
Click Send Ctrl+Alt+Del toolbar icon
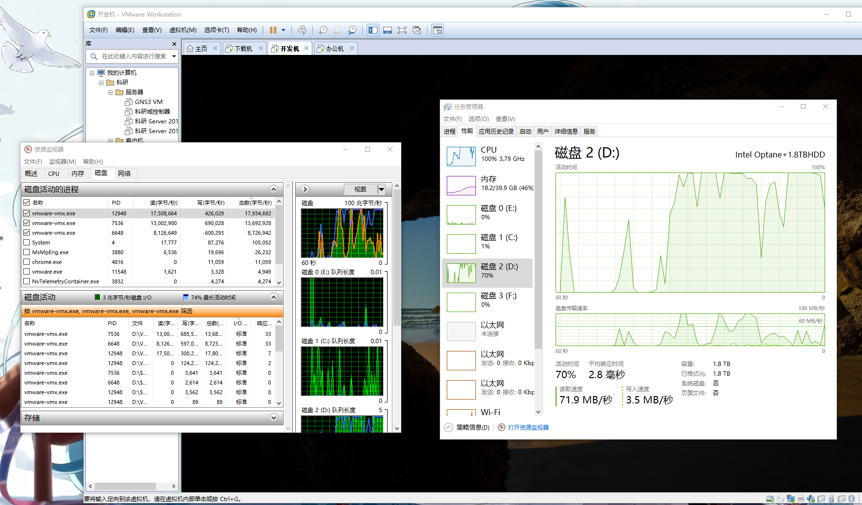(x=302, y=30)
